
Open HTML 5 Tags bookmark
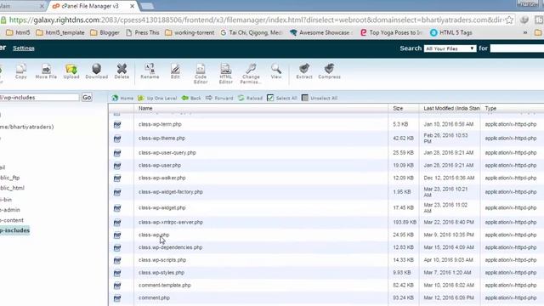click(x=451, y=32)
